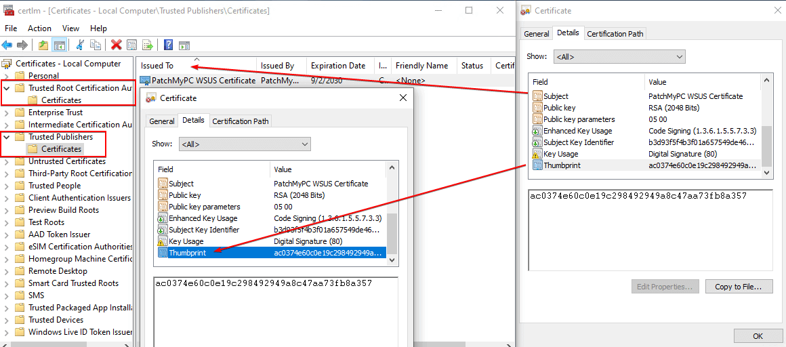Open the Action menu

(39, 28)
